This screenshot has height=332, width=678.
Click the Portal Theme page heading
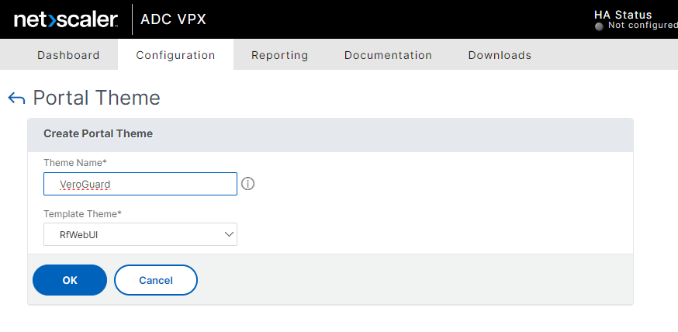[96, 98]
